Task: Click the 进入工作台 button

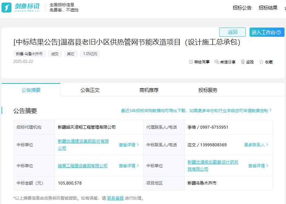Action: coord(267,32)
